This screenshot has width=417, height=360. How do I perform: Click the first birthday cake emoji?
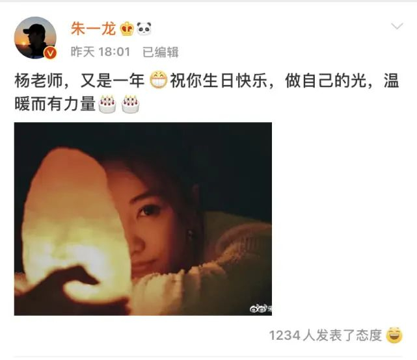(x=107, y=104)
